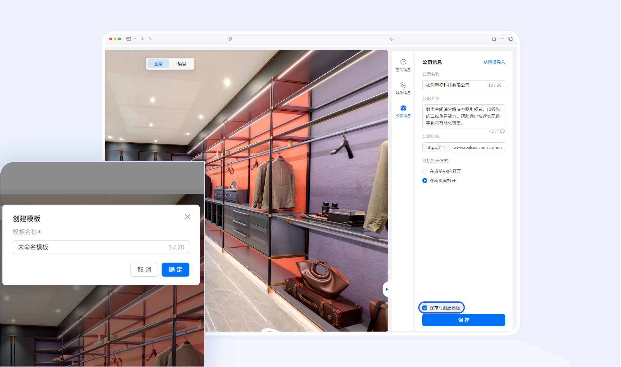This screenshot has width=621, height=367.
Task: Open a new tab with plus icon
Action: click(502, 39)
